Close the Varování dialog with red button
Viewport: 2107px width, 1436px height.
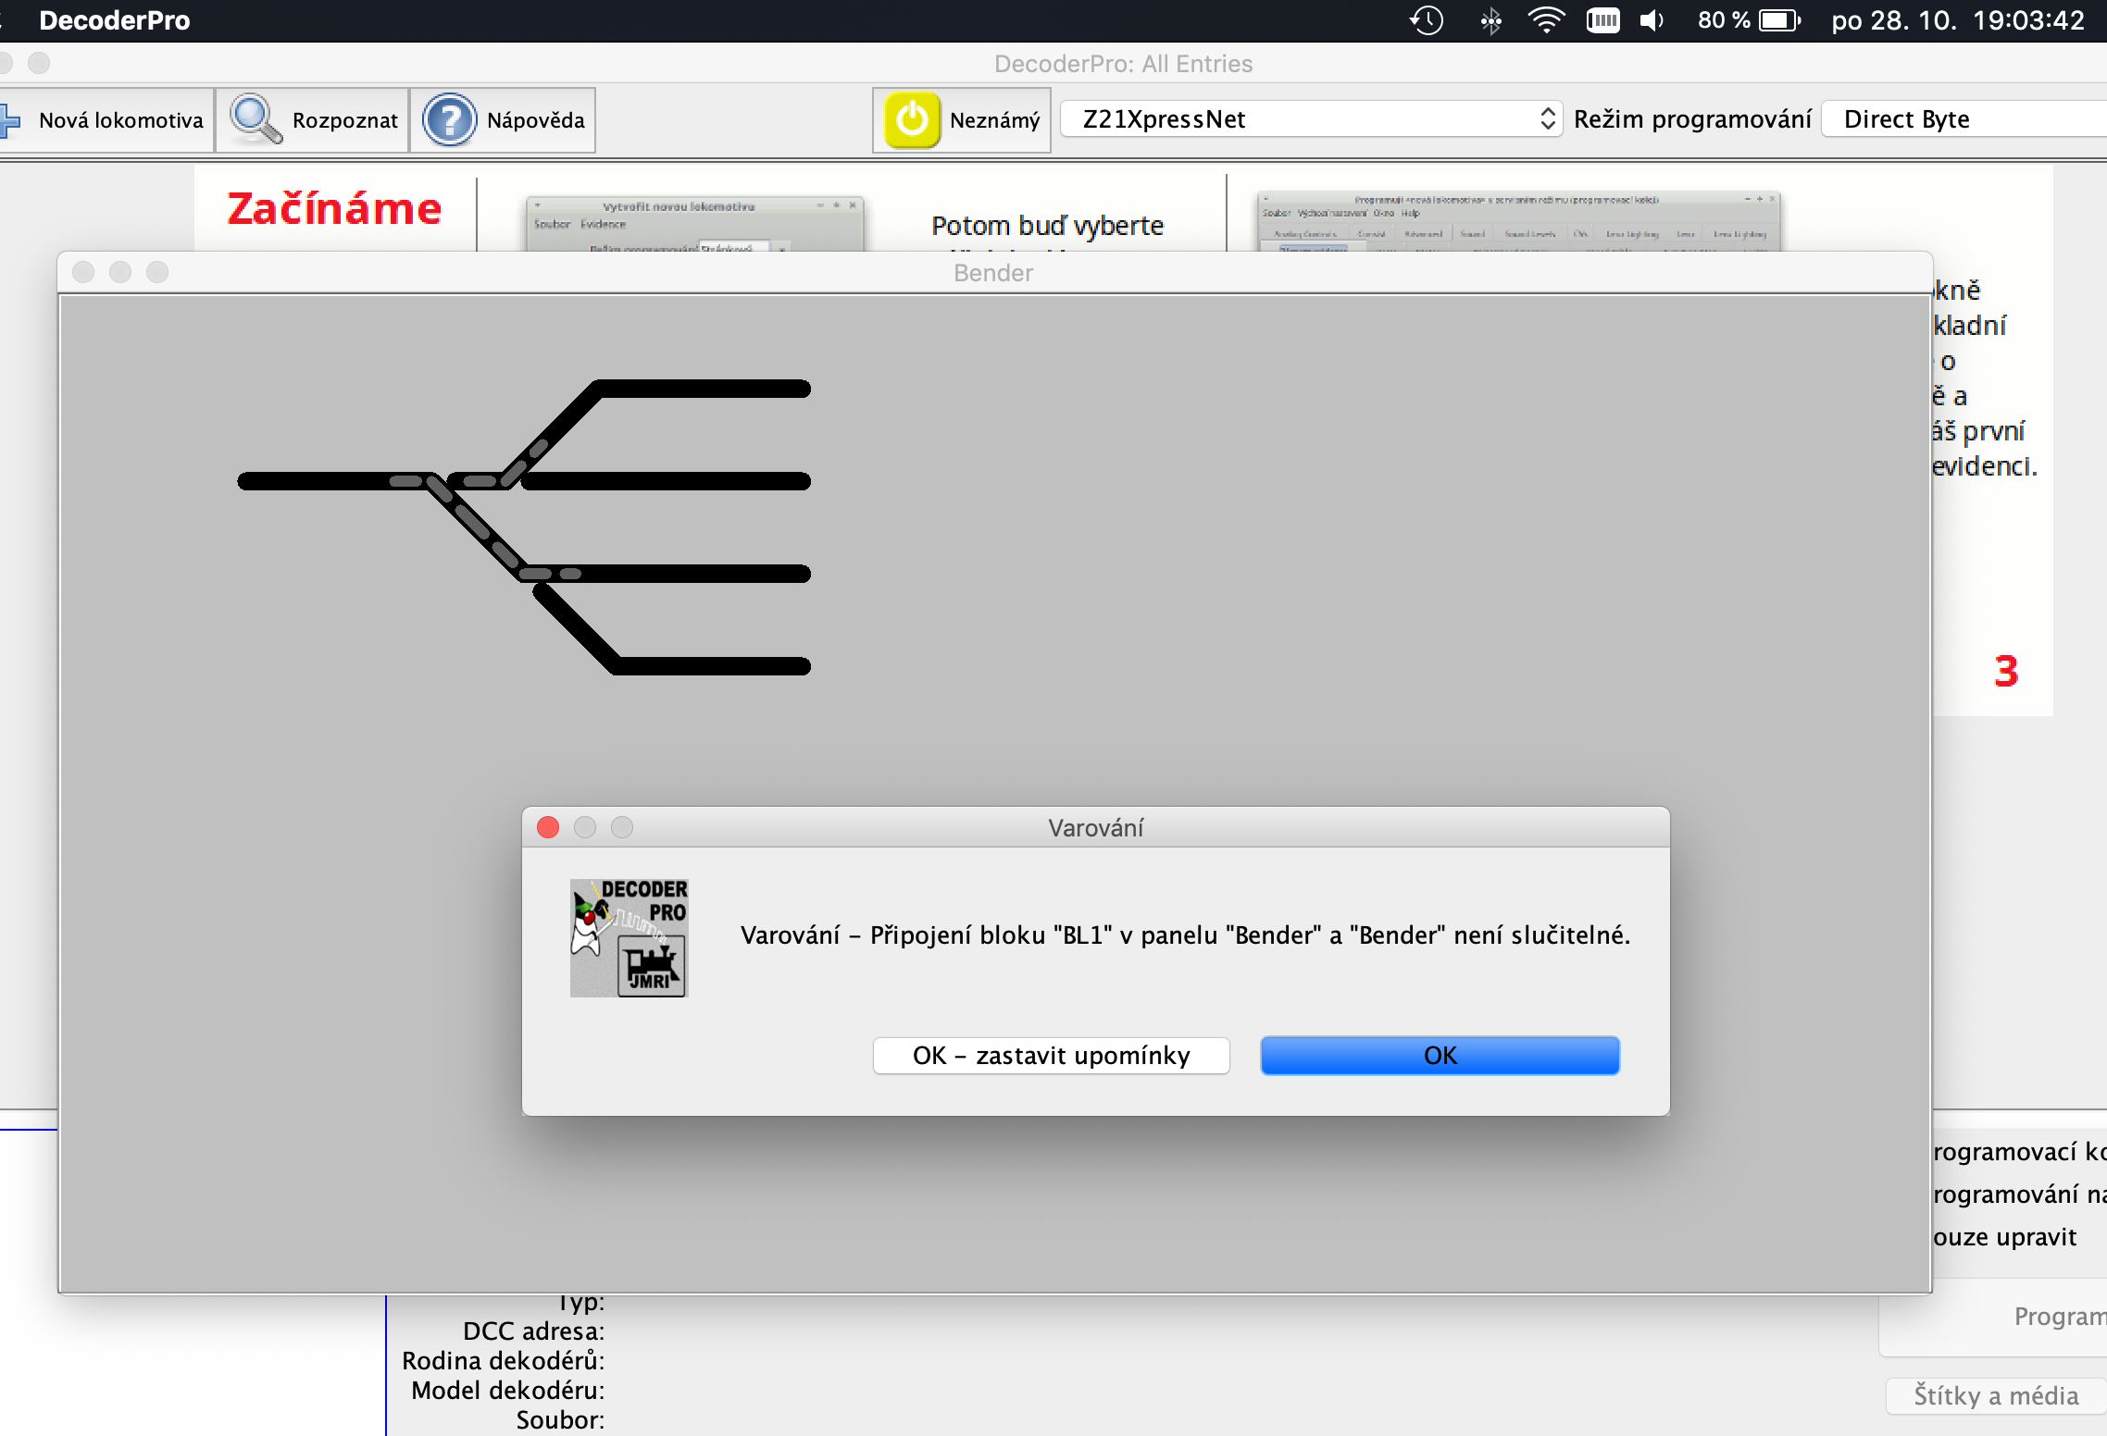click(x=548, y=827)
